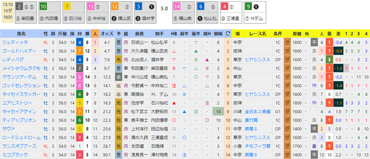370x159 pixels.
Task: Click the 間隔 column header
Action: pyautogui.click(x=218, y=34)
